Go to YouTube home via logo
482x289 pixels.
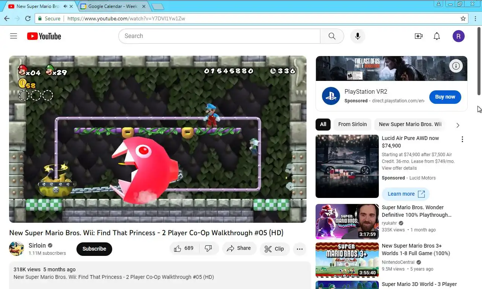point(44,36)
